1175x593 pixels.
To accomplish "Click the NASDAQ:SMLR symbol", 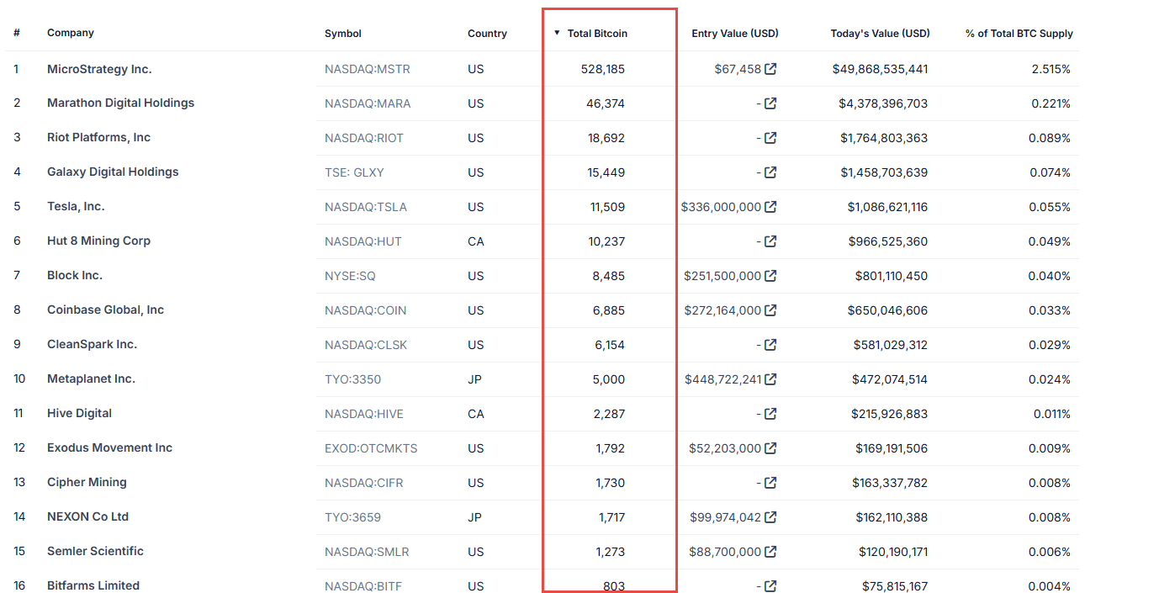I will coord(367,552).
